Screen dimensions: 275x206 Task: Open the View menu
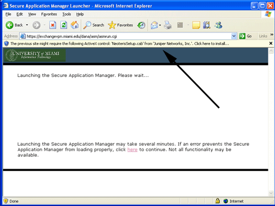pos(32,14)
